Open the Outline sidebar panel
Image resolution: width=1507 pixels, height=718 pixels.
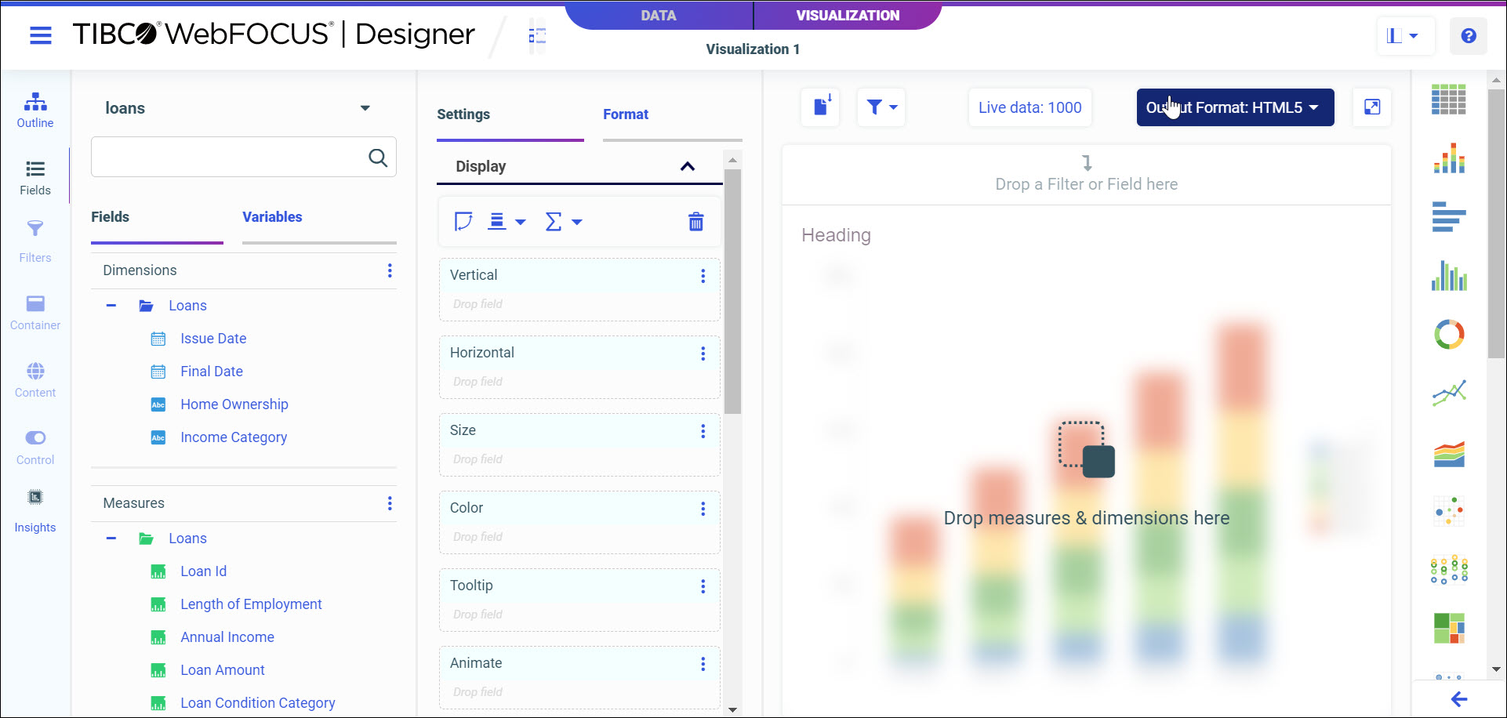tap(35, 111)
